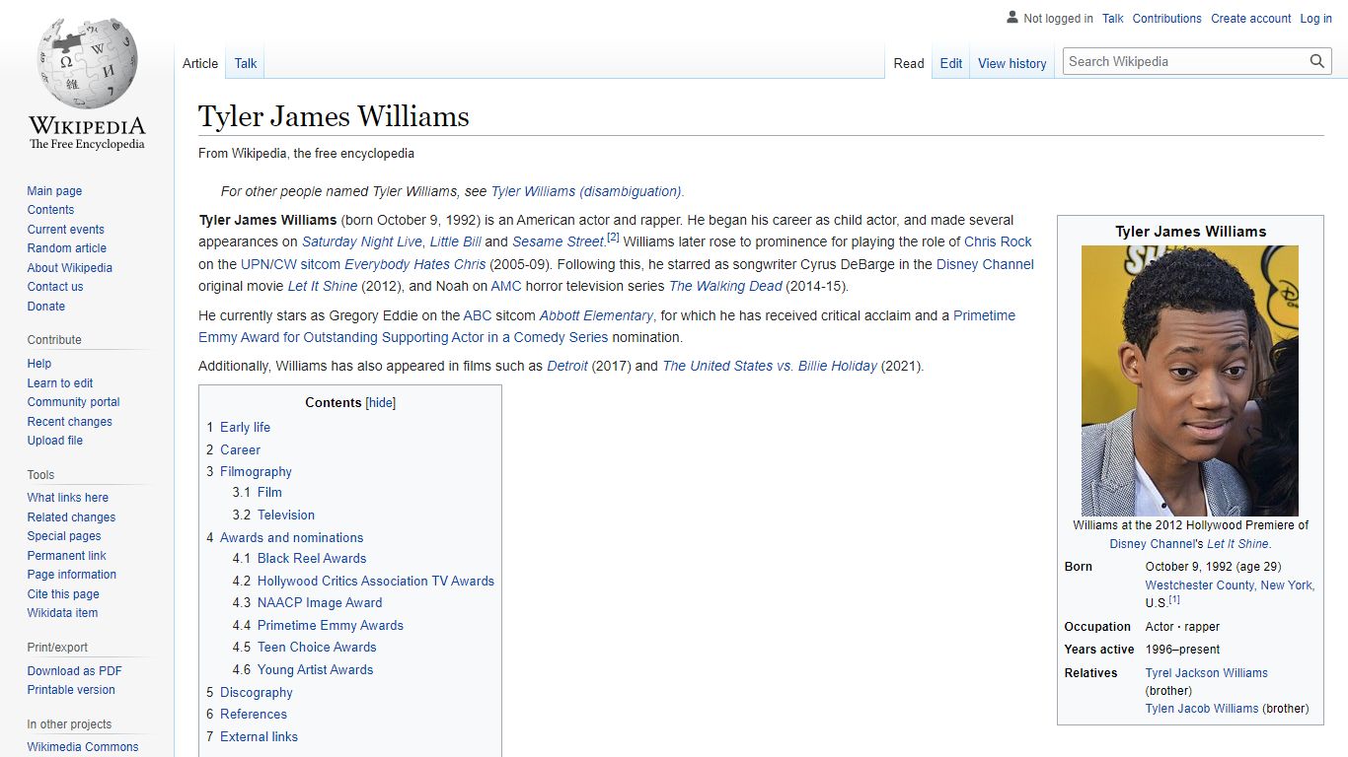1348x757 pixels.
Task: Open the Saturday Night Live link
Action: pos(362,241)
